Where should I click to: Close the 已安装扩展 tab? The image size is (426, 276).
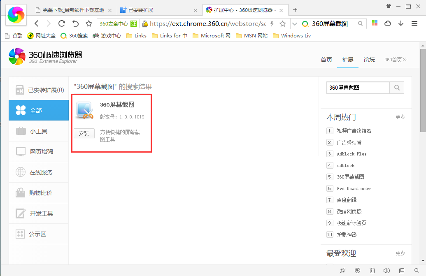(196, 11)
